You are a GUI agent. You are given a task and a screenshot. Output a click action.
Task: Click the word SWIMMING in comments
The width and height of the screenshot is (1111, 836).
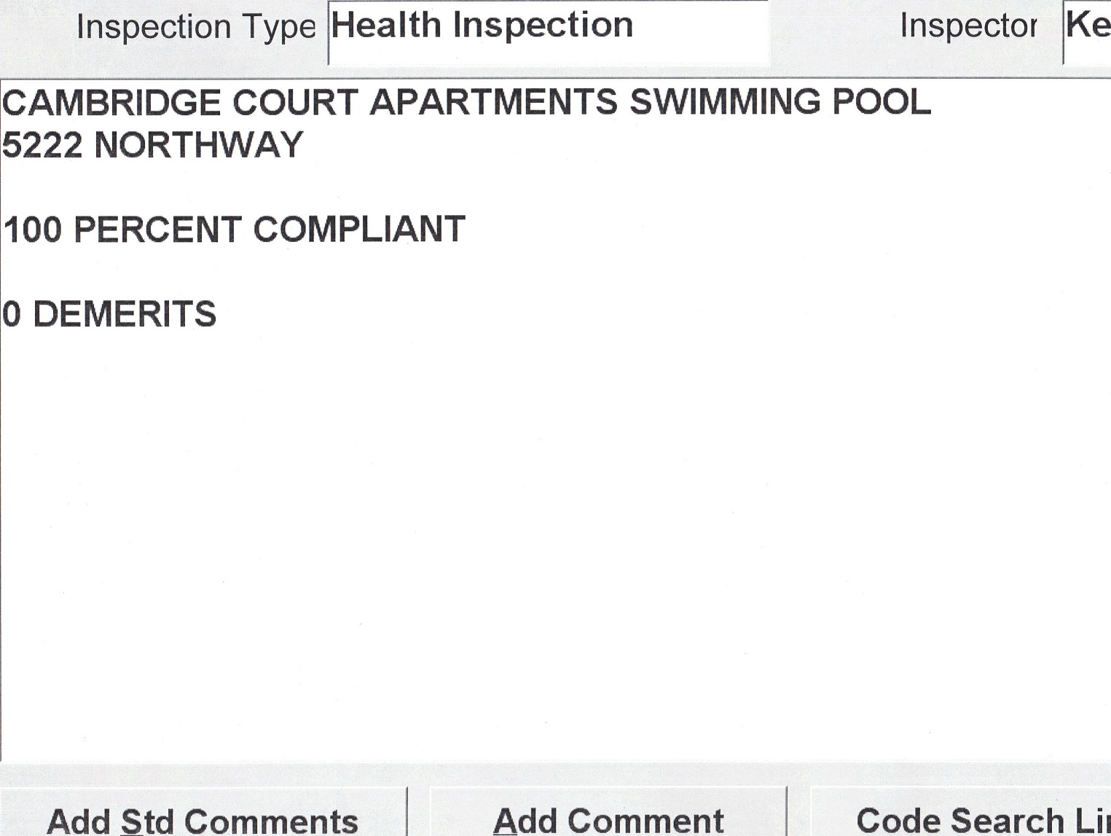pyautogui.click(x=724, y=103)
